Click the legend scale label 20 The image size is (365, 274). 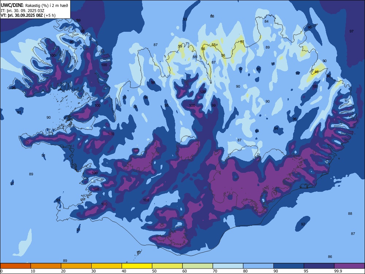pyautogui.click(x=63, y=271)
